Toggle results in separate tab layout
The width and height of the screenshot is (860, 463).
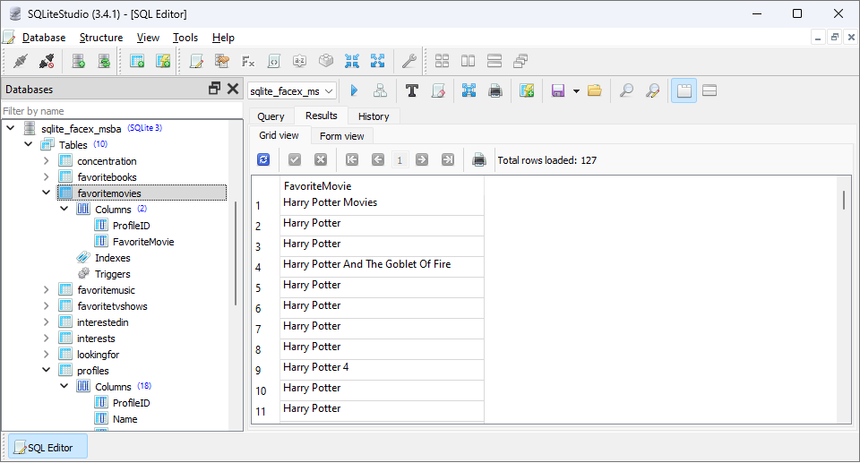[684, 90]
